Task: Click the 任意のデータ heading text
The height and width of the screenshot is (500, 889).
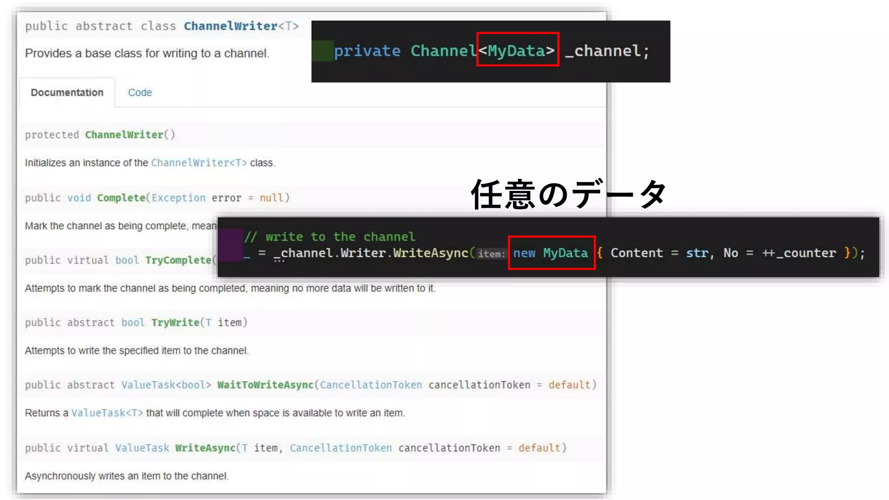Action: 569,194
